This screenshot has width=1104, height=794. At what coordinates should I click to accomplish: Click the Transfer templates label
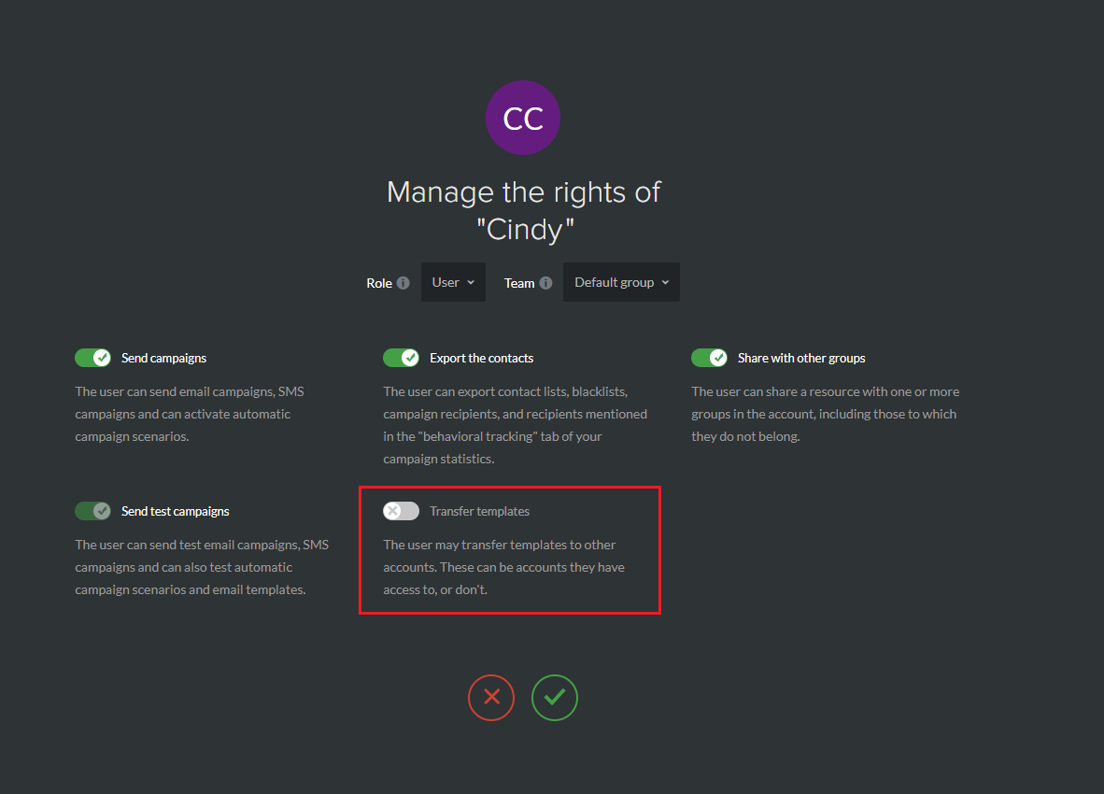click(479, 511)
